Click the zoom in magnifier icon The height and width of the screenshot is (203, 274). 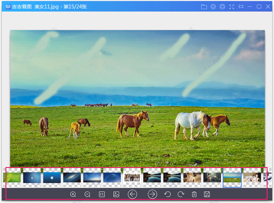pyautogui.click(x=73, y=194)
